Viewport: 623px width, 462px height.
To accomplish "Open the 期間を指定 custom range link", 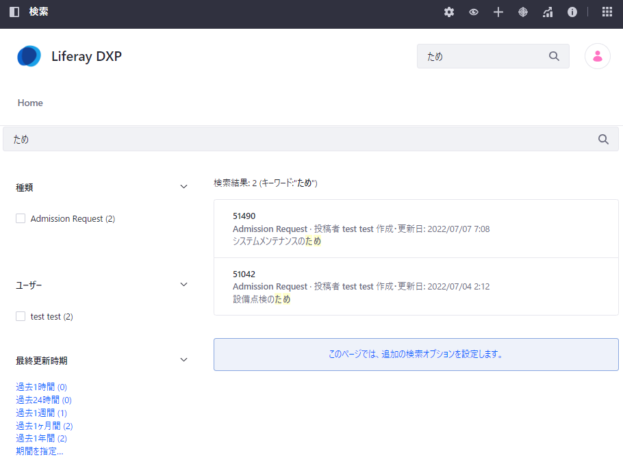I will point(39,451).
